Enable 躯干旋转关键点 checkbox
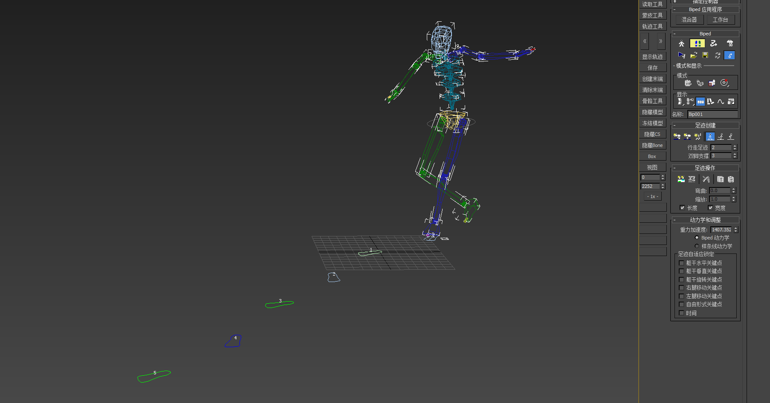The width and height of the screenshot is (770, 403). (681, 279)
